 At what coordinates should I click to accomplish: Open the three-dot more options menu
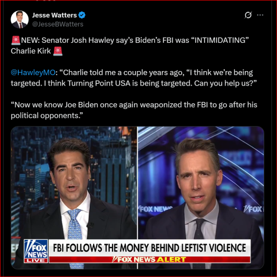pos(260,15)
